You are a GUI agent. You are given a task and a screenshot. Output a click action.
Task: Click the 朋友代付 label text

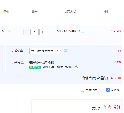tap(91, 90)
